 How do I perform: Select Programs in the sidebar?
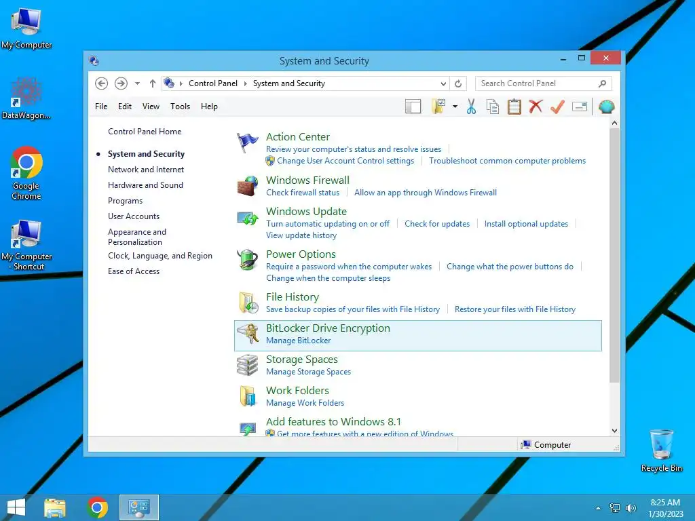point(125,201)
